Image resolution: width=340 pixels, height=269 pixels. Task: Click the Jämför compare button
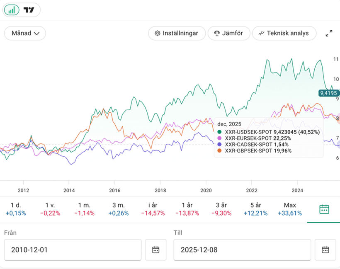coord(229,33)
